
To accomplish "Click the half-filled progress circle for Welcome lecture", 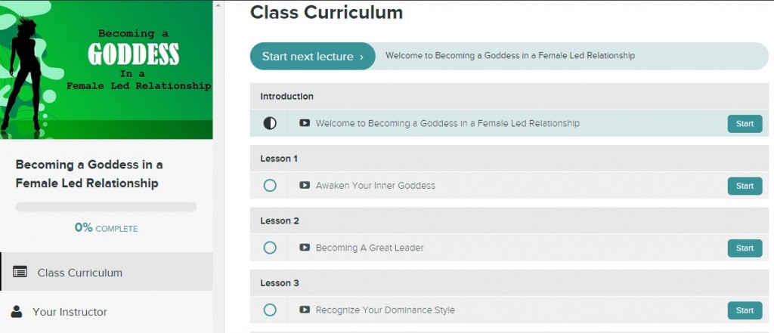I will pyautogui.click(x=270, y=123).
